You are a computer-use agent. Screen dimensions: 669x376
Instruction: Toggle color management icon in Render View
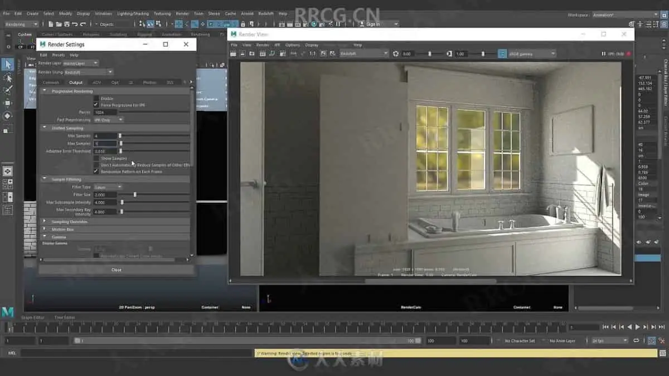(x=502, y=53)
